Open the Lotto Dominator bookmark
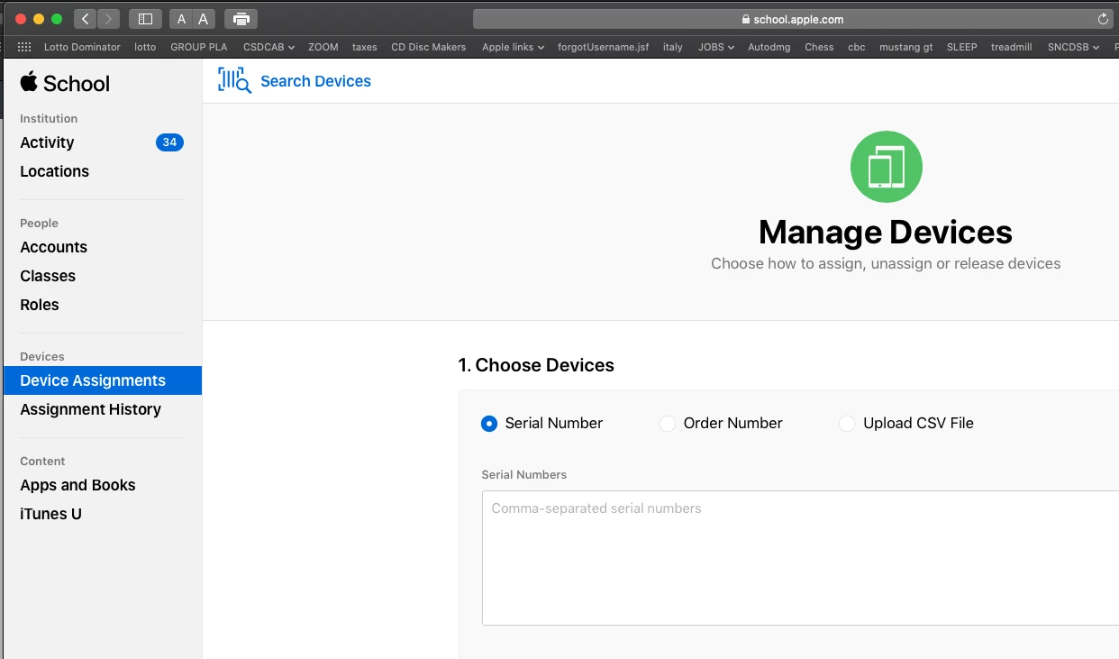Image resolution: width=1119 pixels, height=659 pixels. [x=82, y=47]
